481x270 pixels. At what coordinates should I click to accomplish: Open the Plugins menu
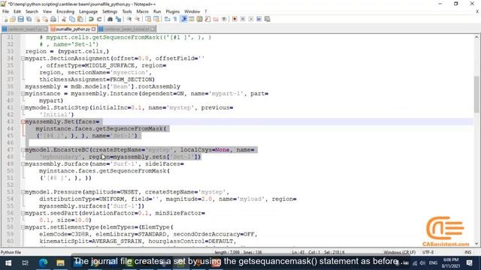(172, 12)
